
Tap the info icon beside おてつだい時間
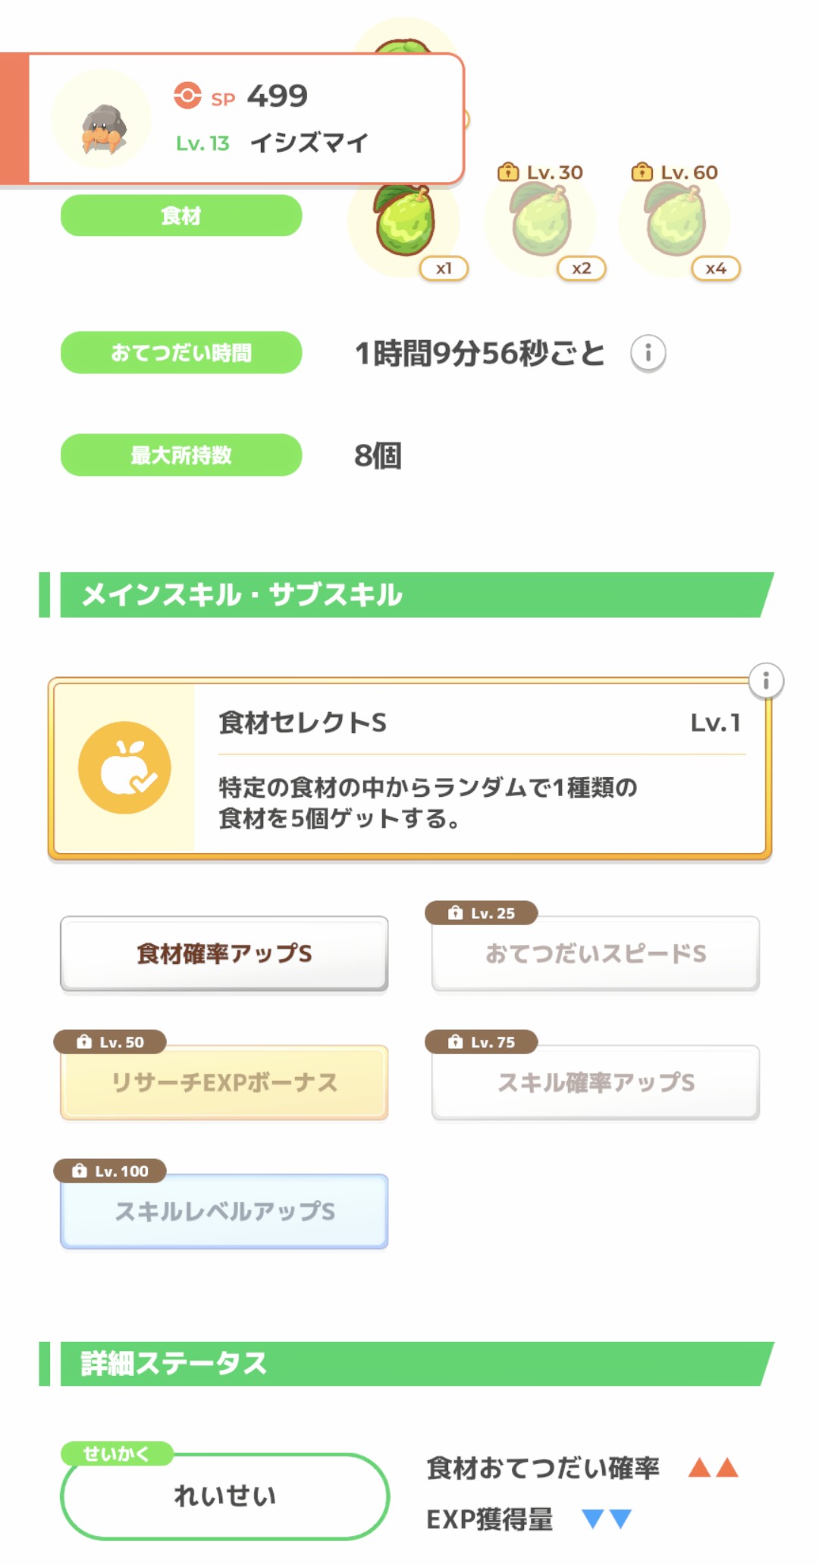pos(648,353)
